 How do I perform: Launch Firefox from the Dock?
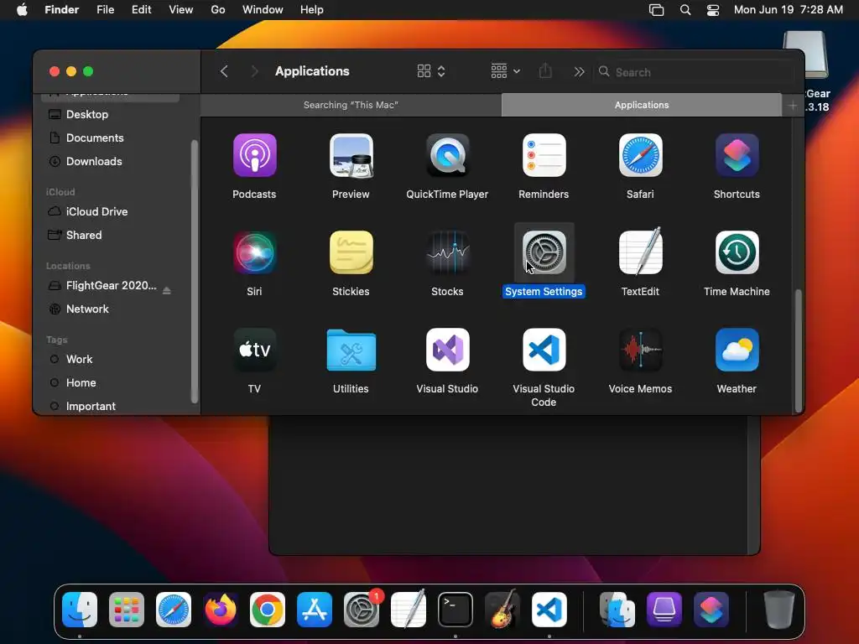[x=221, y=610]
